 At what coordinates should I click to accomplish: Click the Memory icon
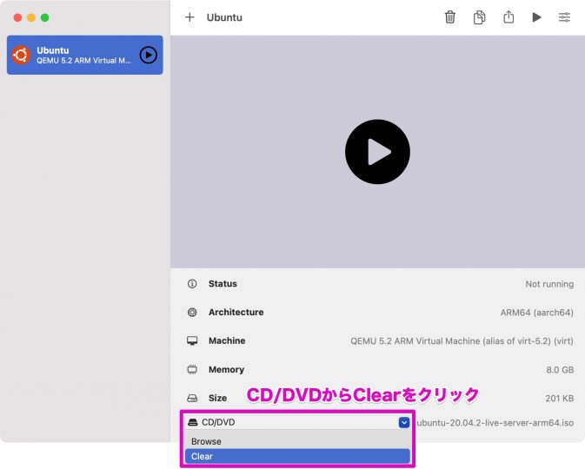[192, 369]
